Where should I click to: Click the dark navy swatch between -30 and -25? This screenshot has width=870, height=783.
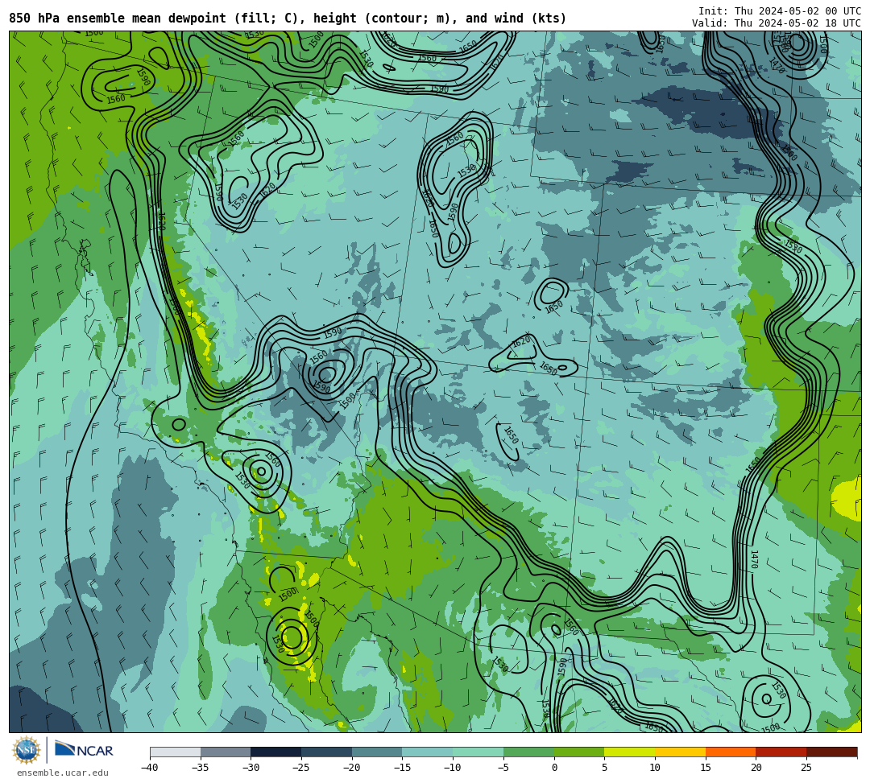click(275, 752)
